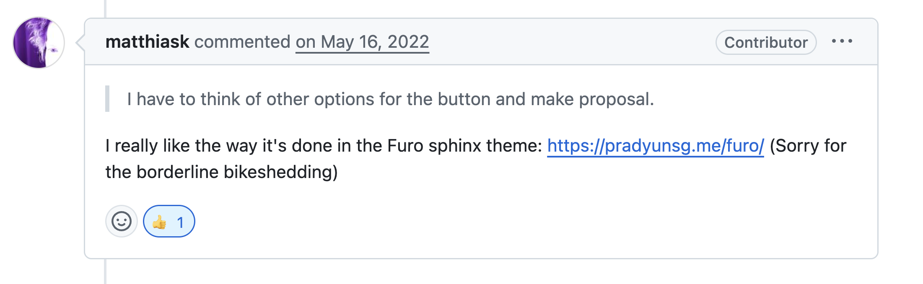Open the 'on May 16, 2022' timestamp link

click(x=362, y=42)
